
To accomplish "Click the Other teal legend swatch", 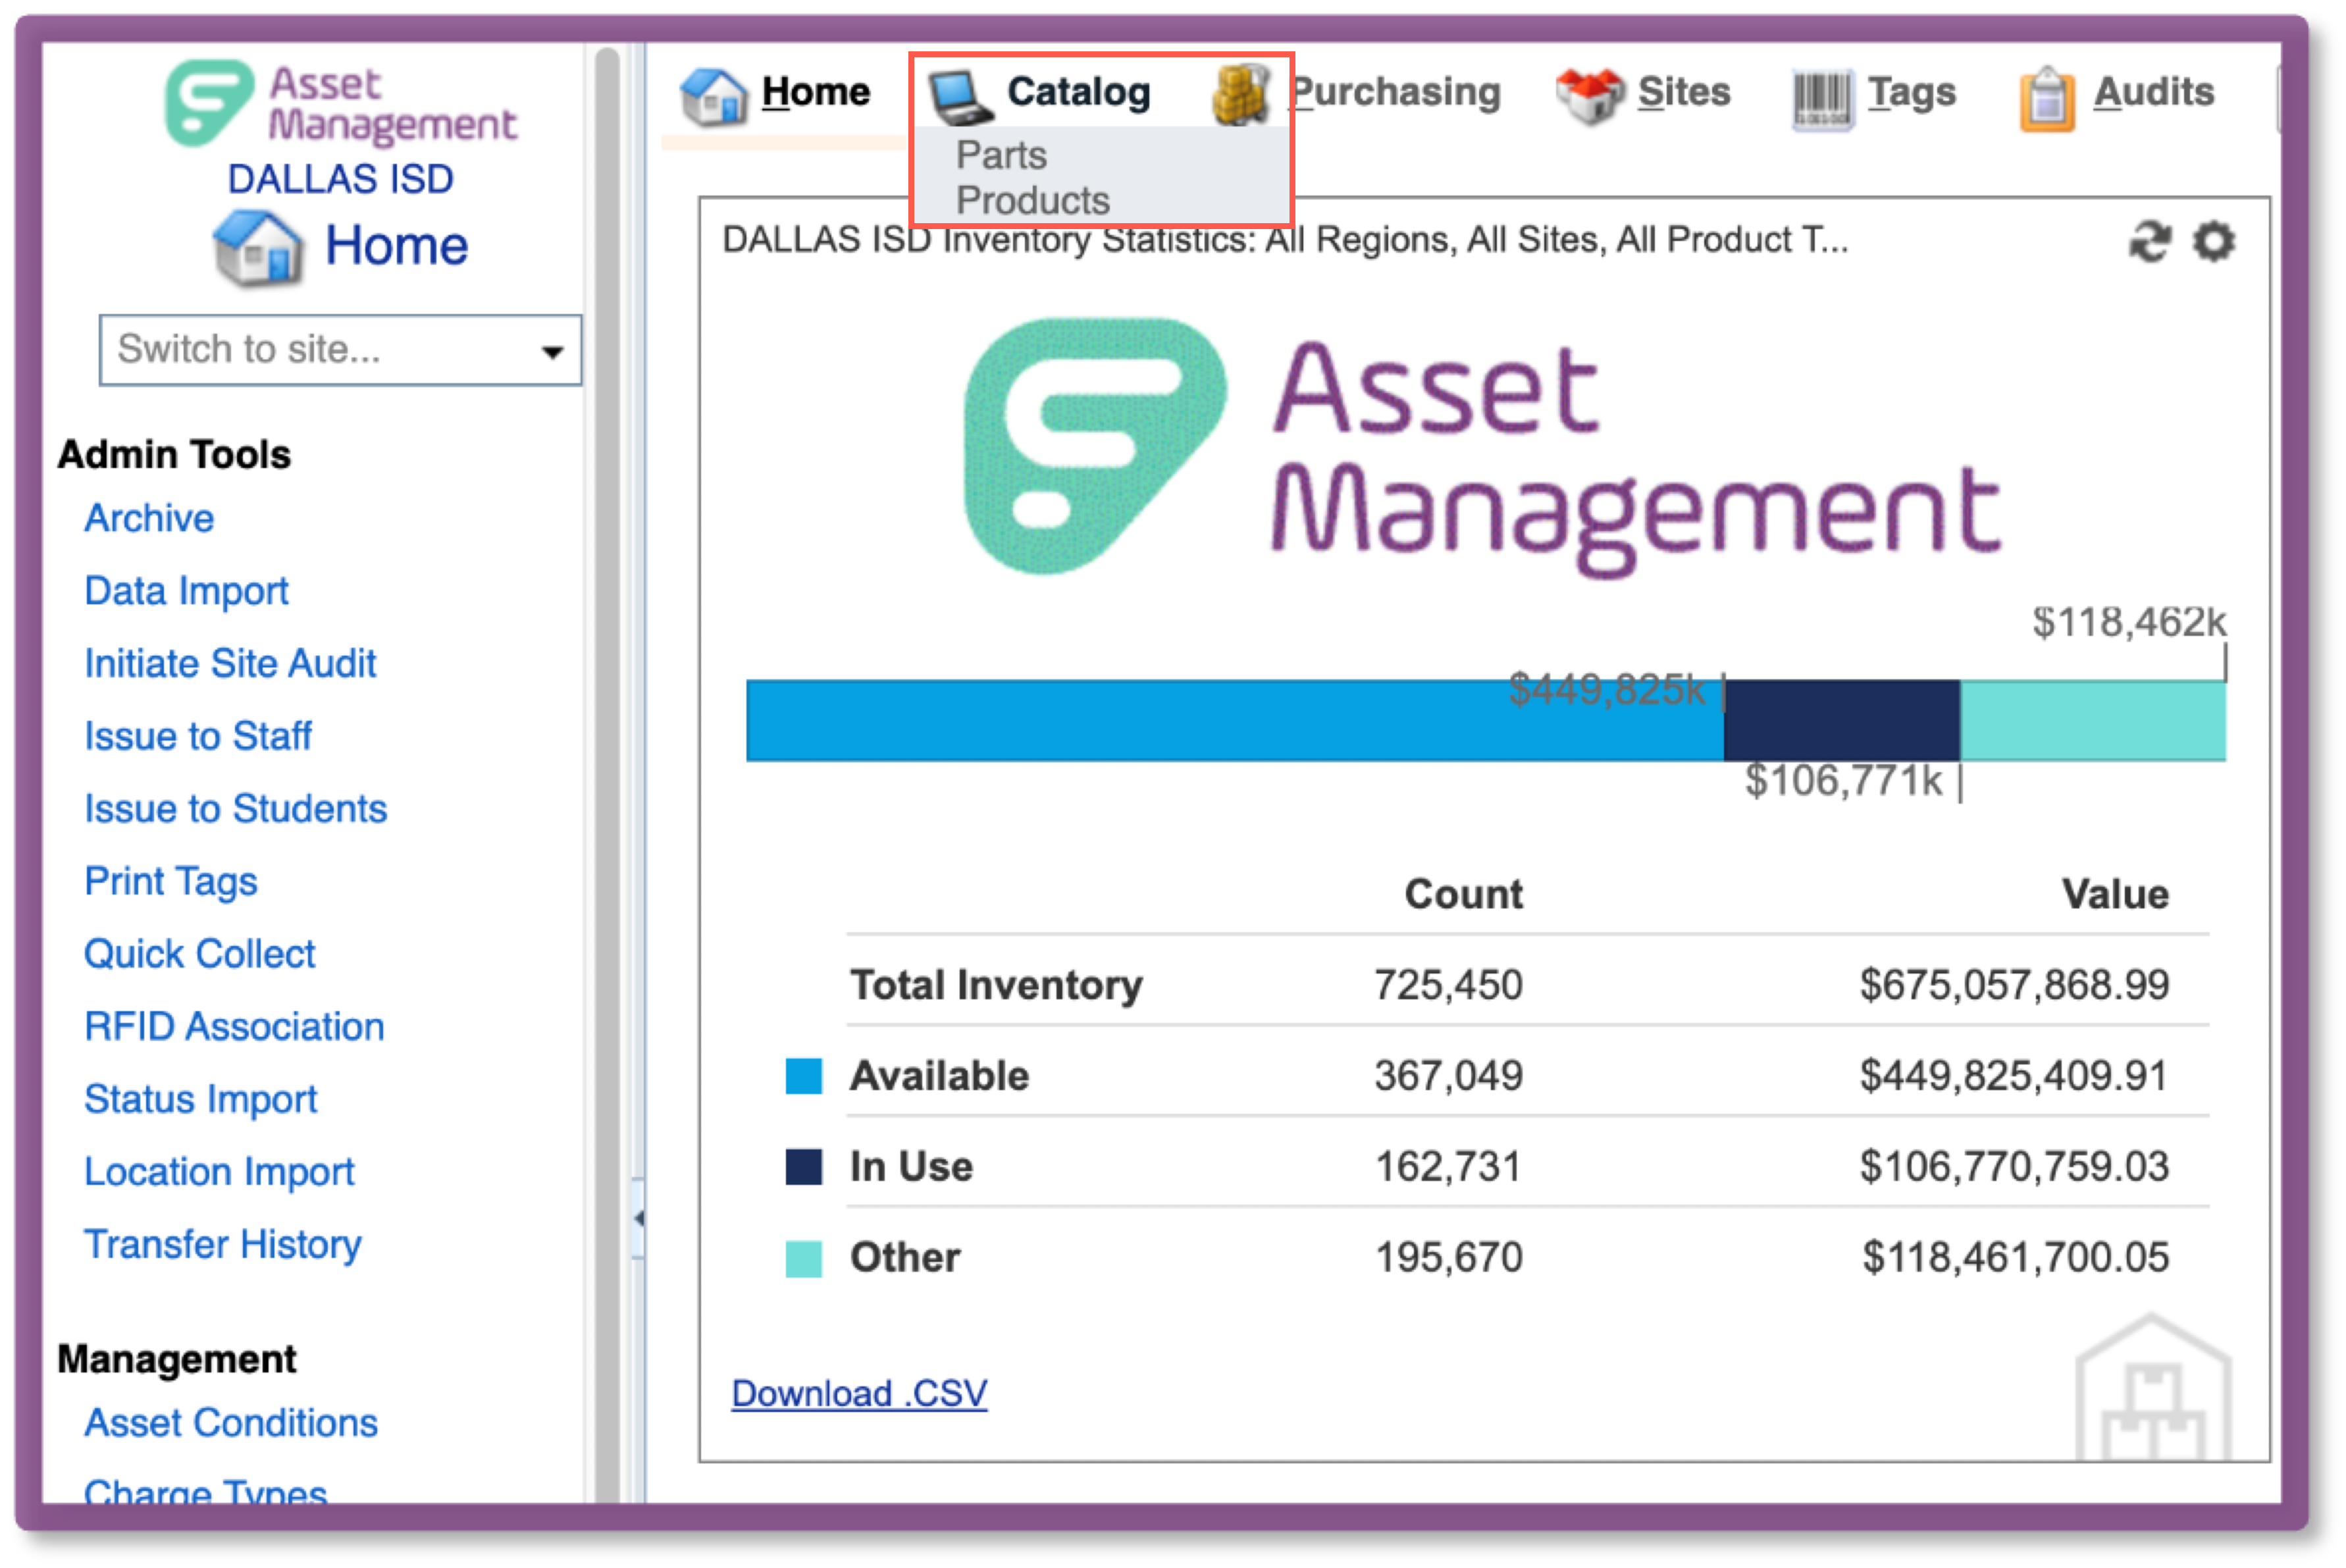I will coord(804,1259).
